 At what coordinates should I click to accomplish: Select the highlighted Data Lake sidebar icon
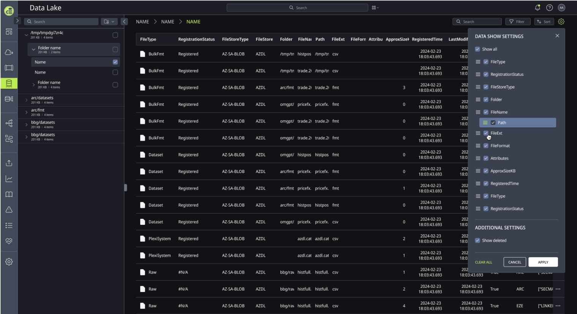click(x=9, y=83)
